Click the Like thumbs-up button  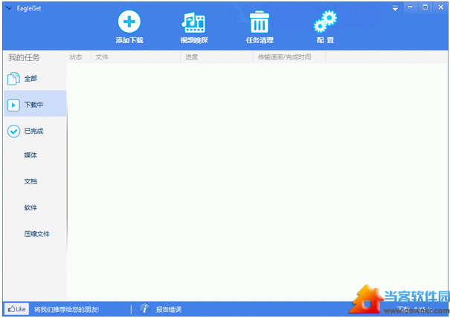tap(16, 309)
